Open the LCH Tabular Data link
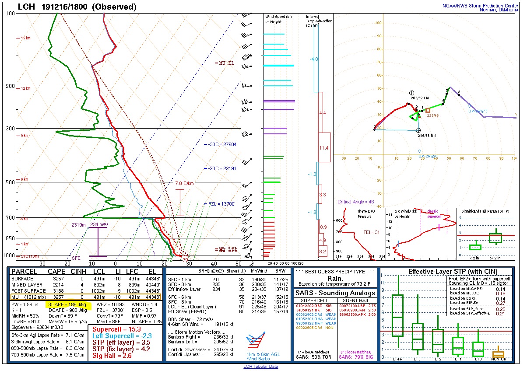The width and height of the screenshot is (527, 374). (260, 367)
